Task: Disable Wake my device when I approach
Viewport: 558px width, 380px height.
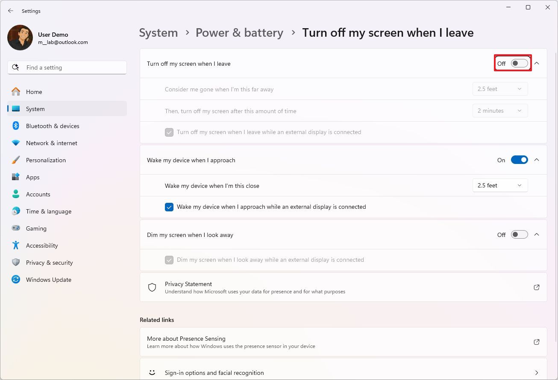Action: pos(519,160)
